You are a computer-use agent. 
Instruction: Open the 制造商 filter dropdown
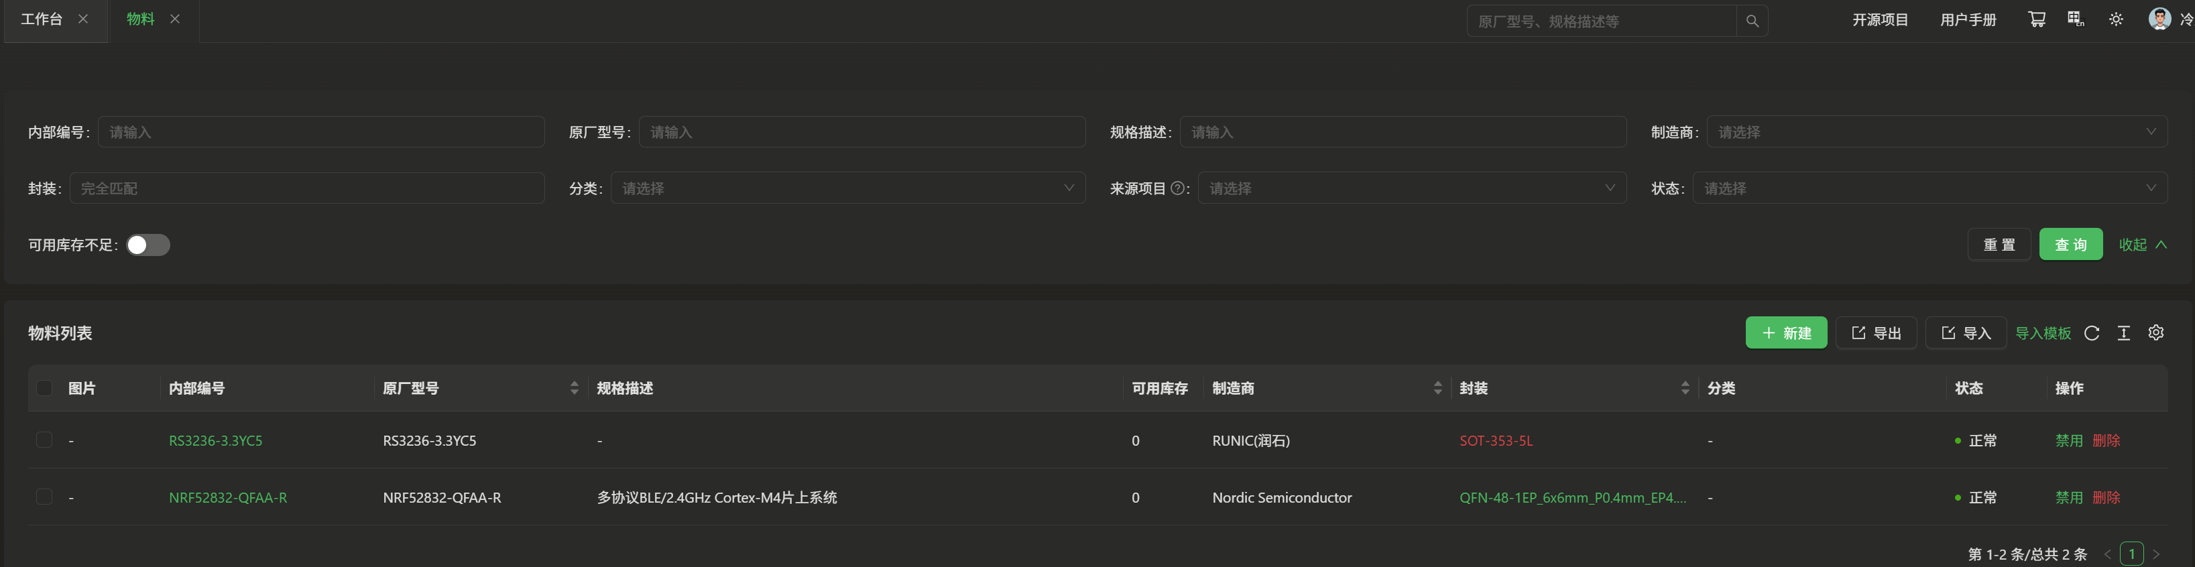[1937, 132]
